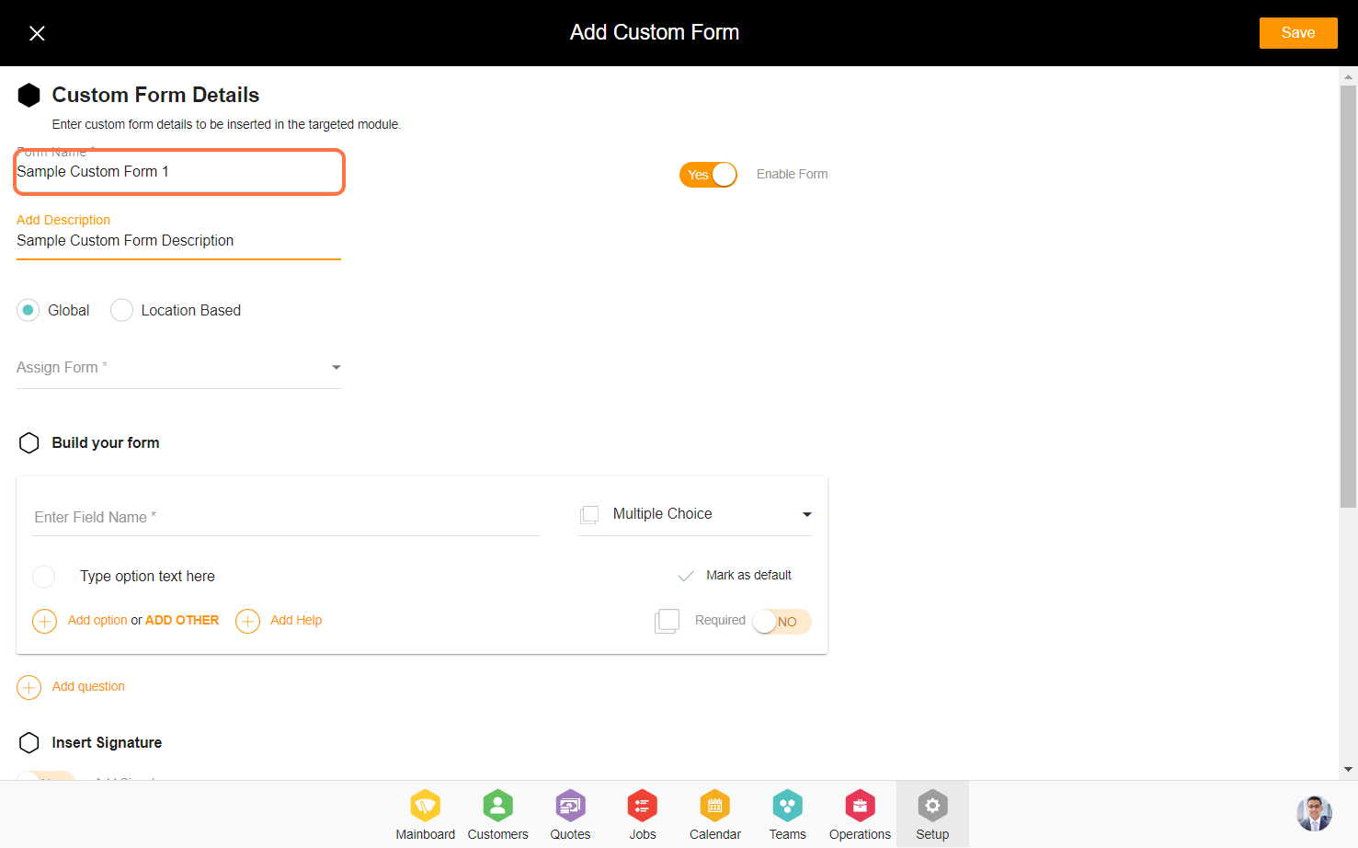Edit the Add Description field
1358x848 pixels.
tap(178, 241)
